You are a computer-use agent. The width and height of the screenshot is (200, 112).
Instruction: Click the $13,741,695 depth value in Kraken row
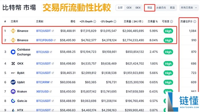[x=108, y=92]
